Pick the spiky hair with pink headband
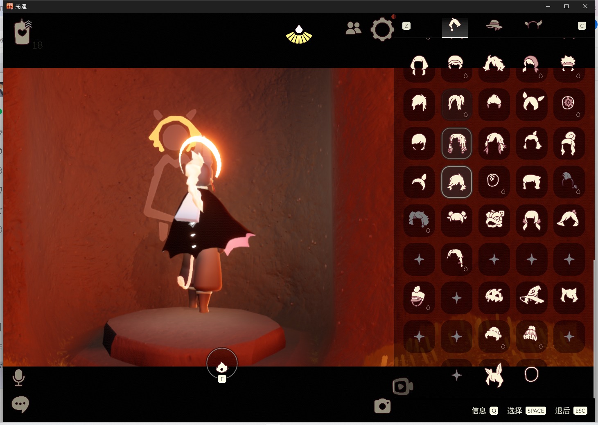 (x=569, y=65)
